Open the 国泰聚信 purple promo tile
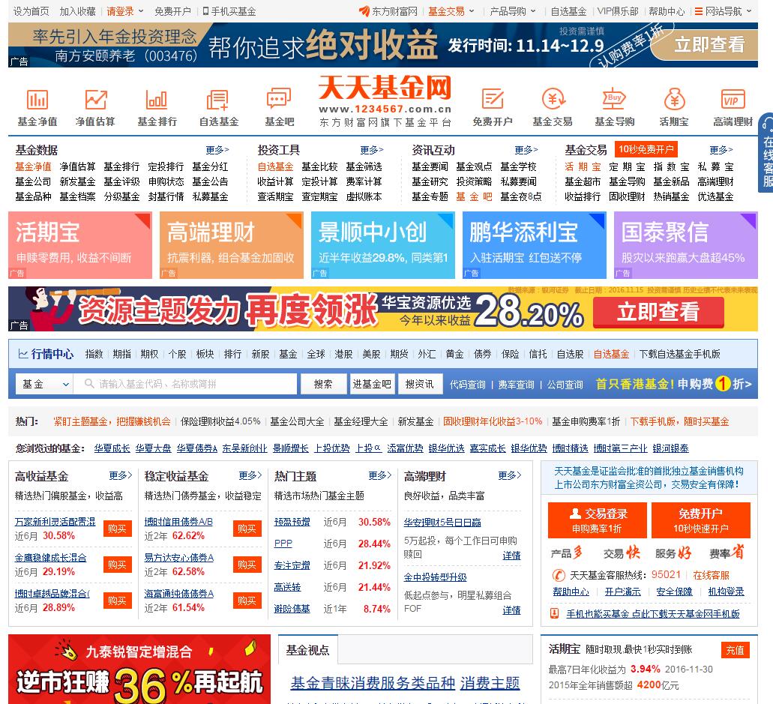773x704 pixels. (686, 245)
